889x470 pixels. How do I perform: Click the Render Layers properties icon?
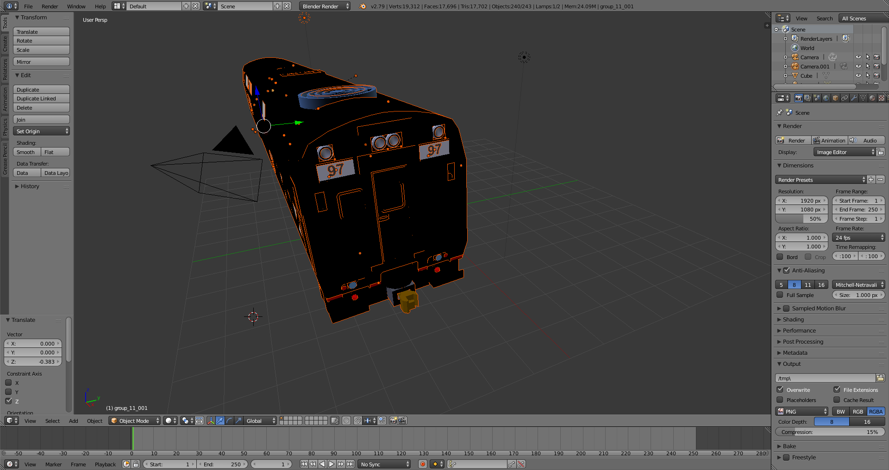click(808, 98)
